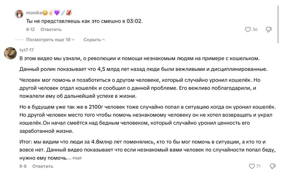
Task: Click the 'Итог' paragraph of the comment
Action: point(147,150)
